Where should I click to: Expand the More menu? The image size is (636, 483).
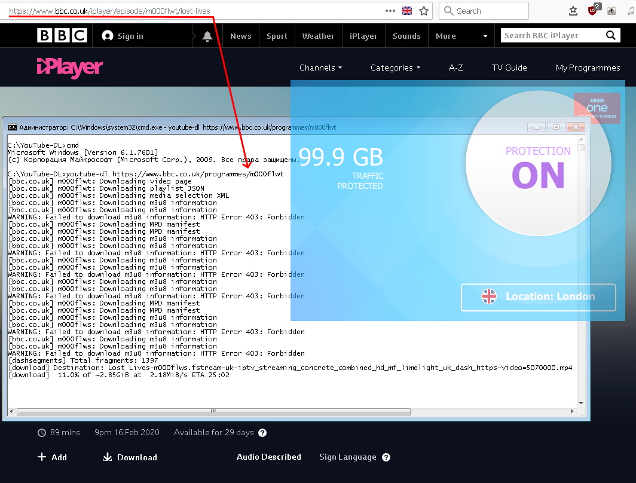pos(461,36)
